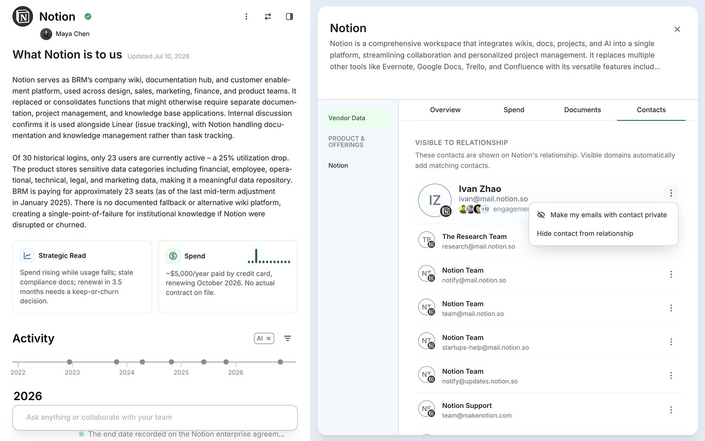Open options for notify@mail.notion.so contact
705x441 pixels.
pos(671,274)
